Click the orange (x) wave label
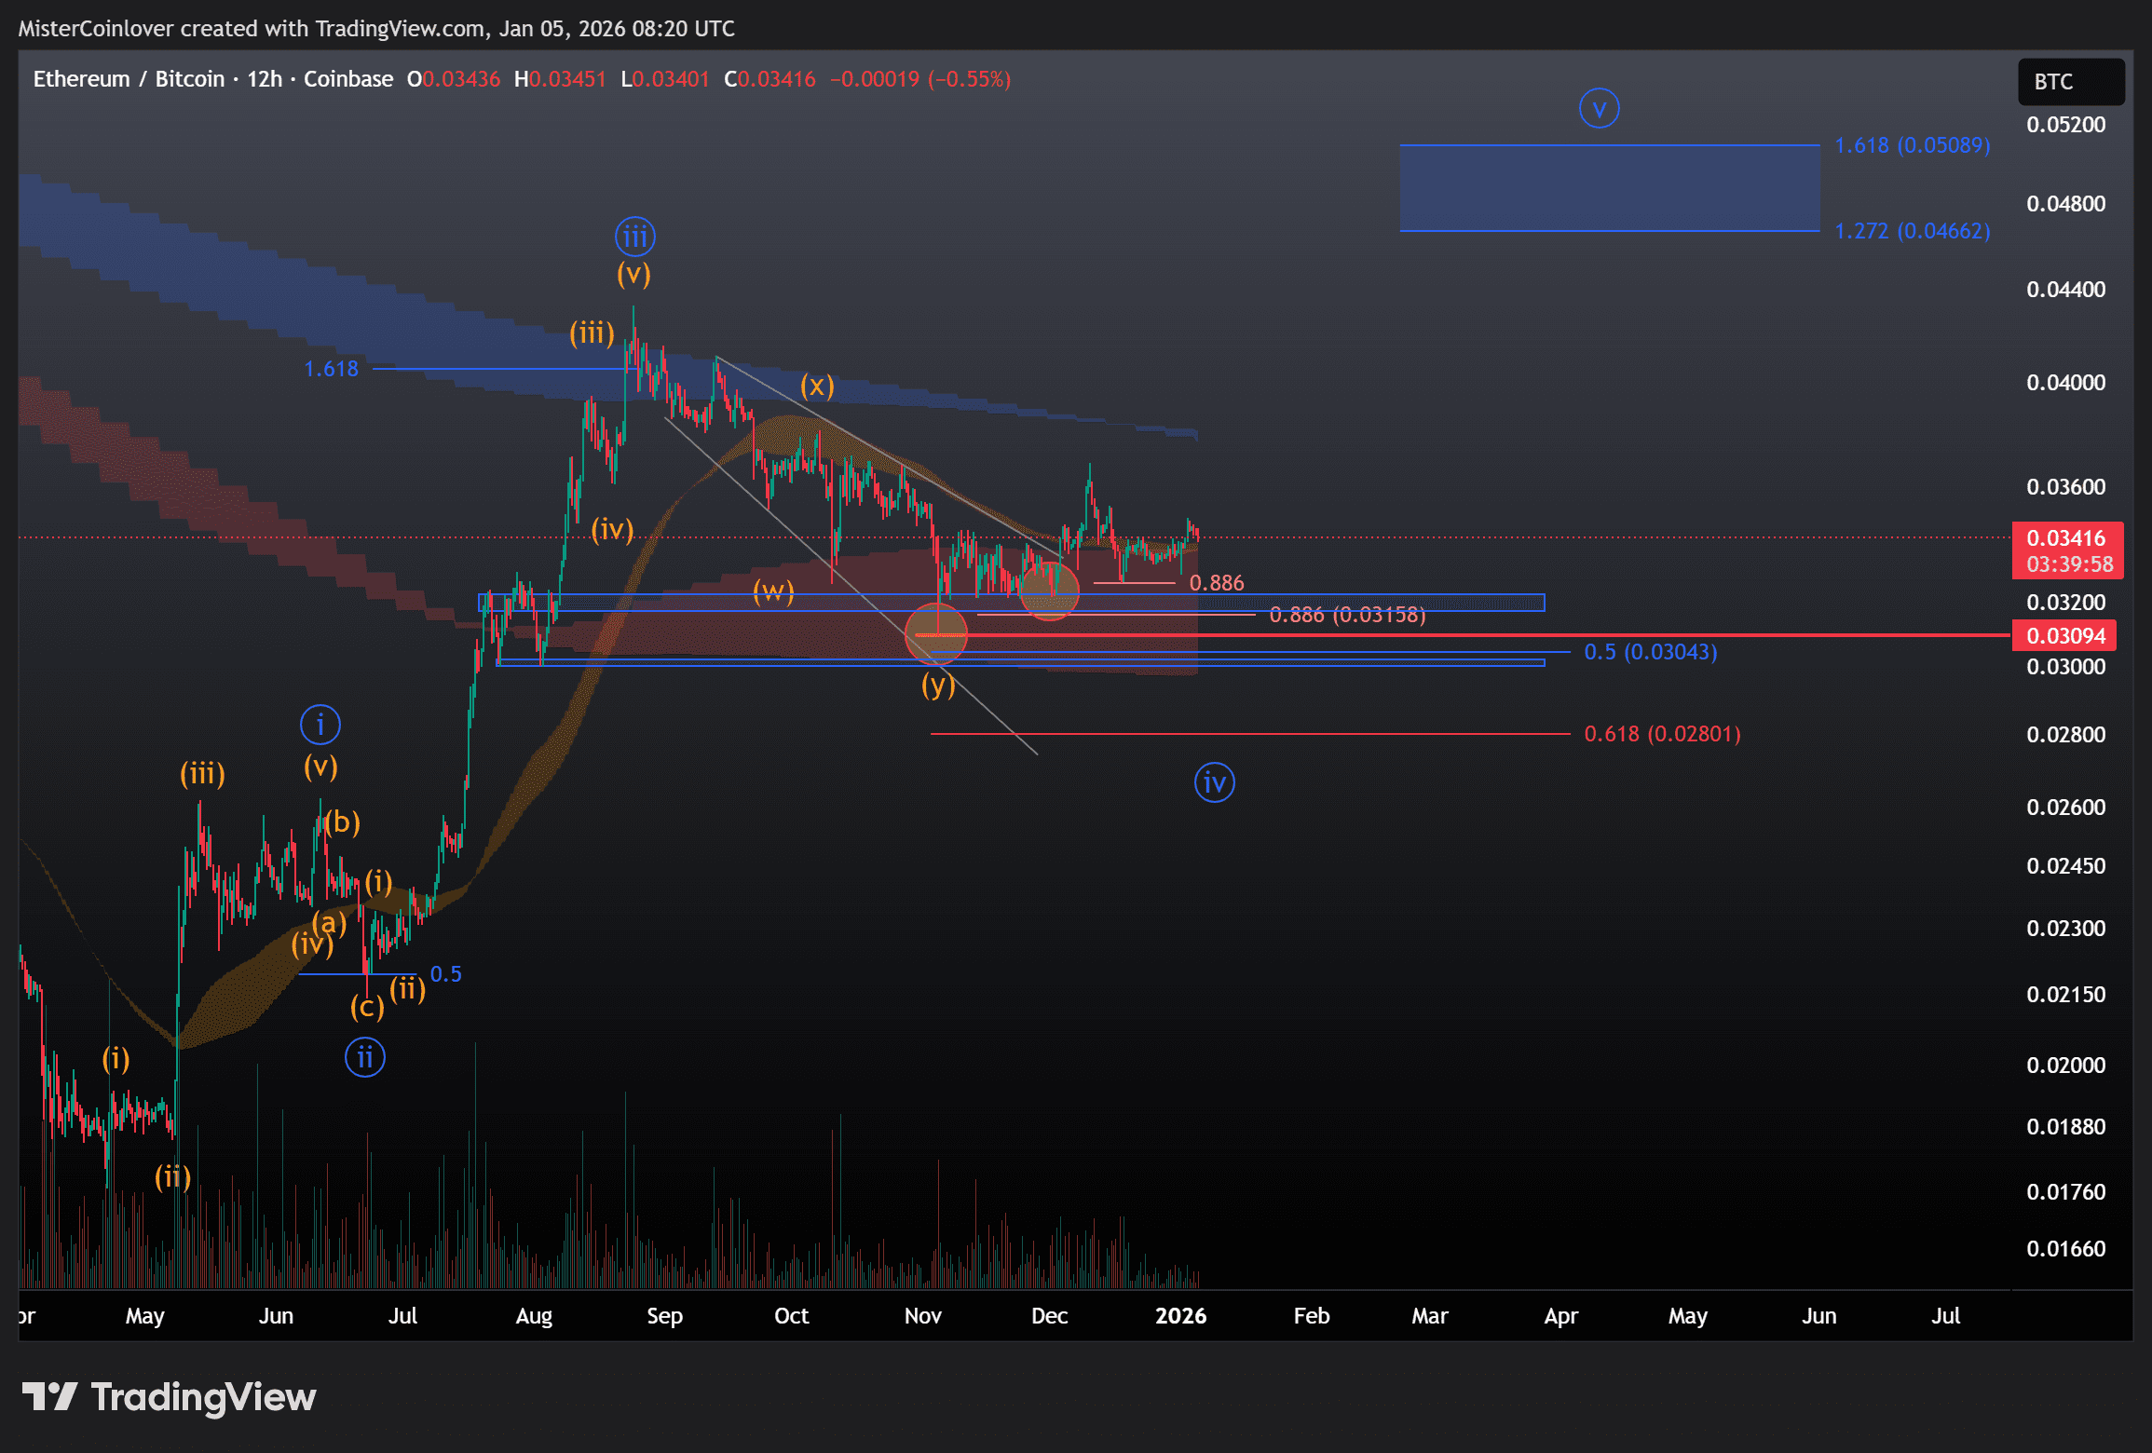2152x1453 pixels. [x=816, y=386]
